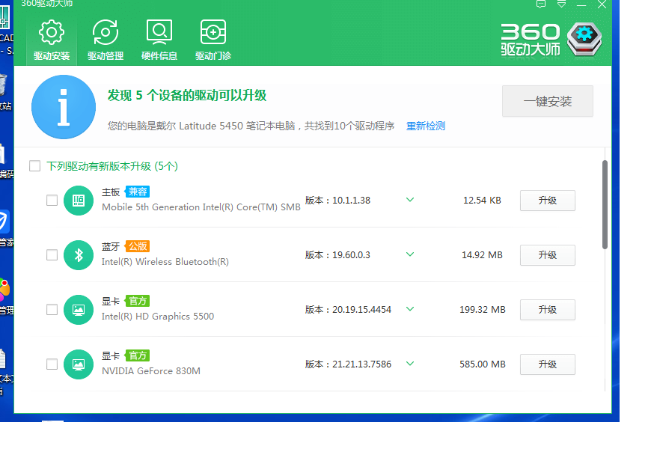The width and height of the screenshot is (651, 455).
Task: Click the driver list vertical scrollbar
Action: (x=605, y=204)
